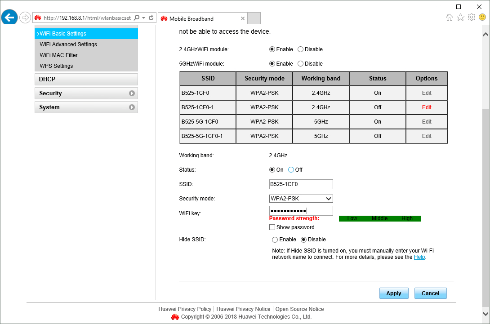Screen dimensions: 490x324
Task: Open Huawei Privacy Notice link
Action: pyautogui.click(x=243, y=309)
